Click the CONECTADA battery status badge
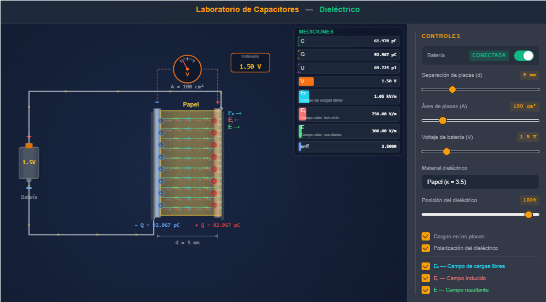Image resolution: width=546 pixels, height=302 pixels. coord(489,55)
